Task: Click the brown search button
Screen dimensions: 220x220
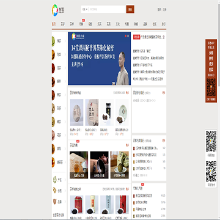Action: click(x=130, y=9)
